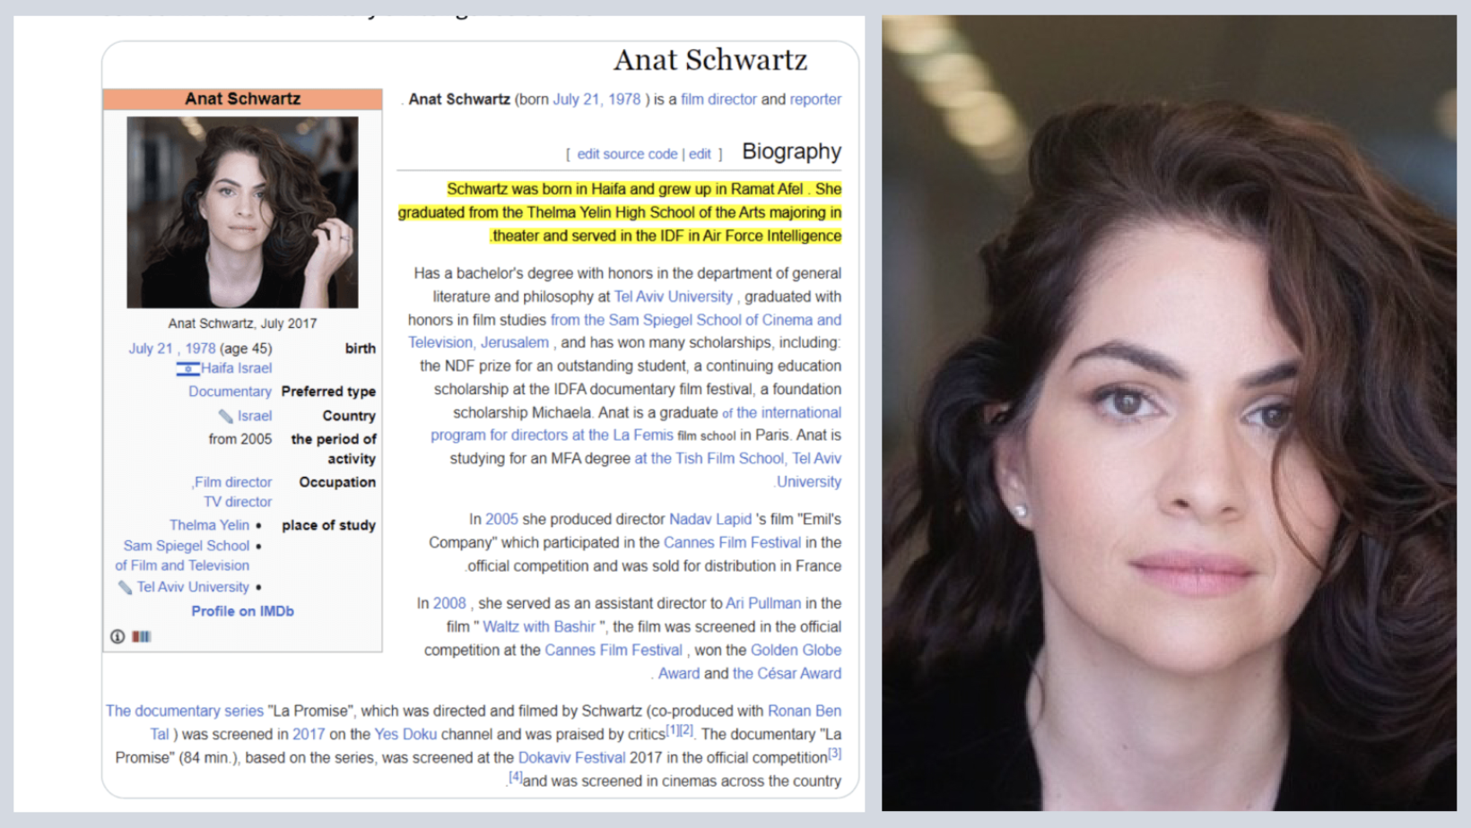This screenshot has height=828, width=1471.
Task: Click the '2005' year link
Action: [501, 520]
